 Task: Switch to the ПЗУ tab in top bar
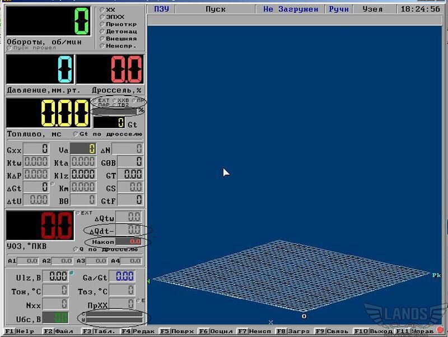162,10
